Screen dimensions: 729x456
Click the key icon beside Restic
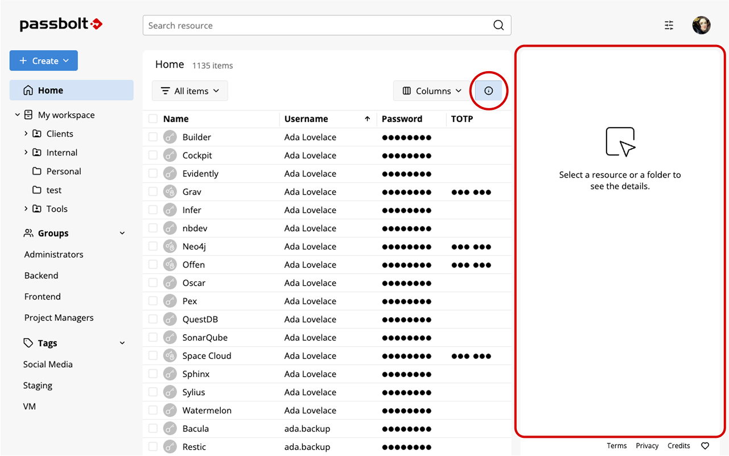[170, 447]
